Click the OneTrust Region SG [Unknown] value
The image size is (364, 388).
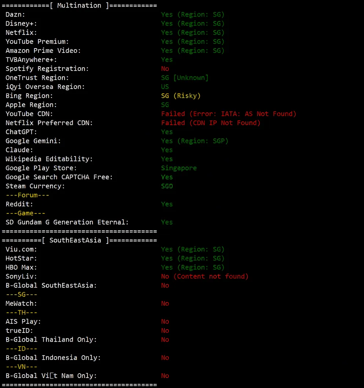click(185, 78)
